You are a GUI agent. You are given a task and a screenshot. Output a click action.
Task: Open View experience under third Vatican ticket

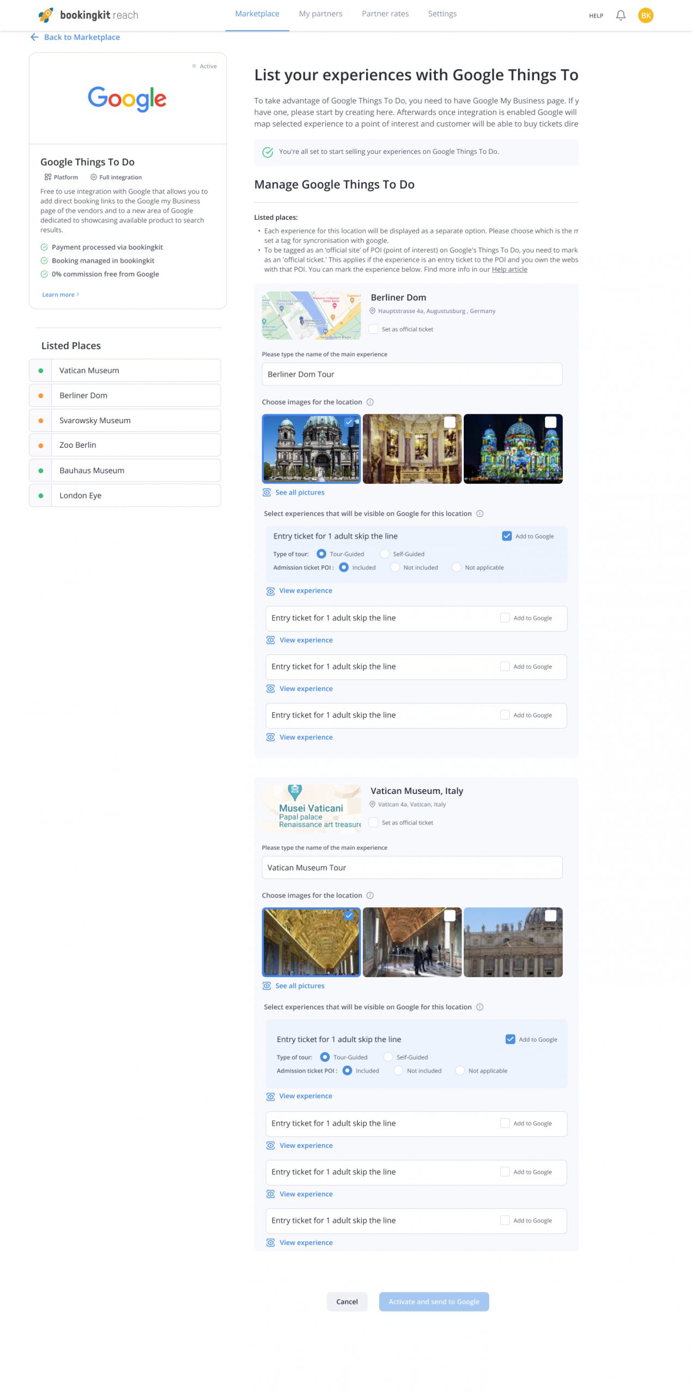306,1194
